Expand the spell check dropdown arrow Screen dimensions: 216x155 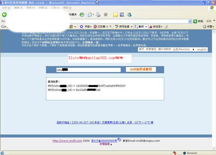click(132, 26)
